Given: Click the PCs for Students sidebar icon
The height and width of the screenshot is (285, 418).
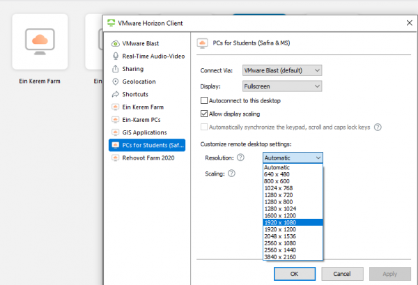Looking at the screenshot, I should pyautogui.click(x=115, y=146).
